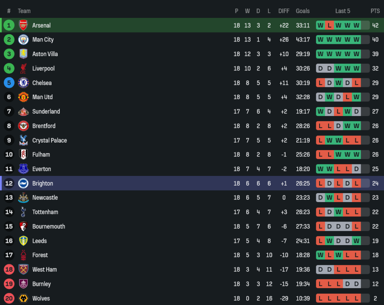Click the Man City club crest
The height and width of the screenshot is (305, 384).
pyautogui.click(x=23, y=40)
